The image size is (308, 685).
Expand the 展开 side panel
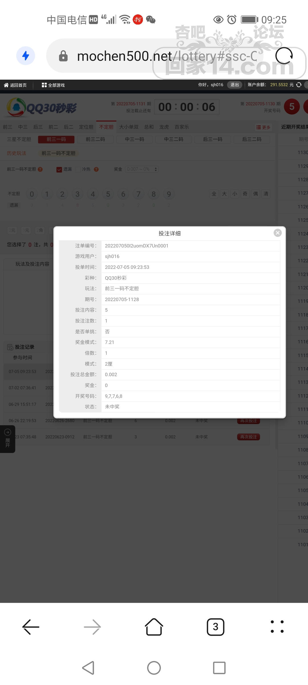pyautogui.click(x=7, y=439)
